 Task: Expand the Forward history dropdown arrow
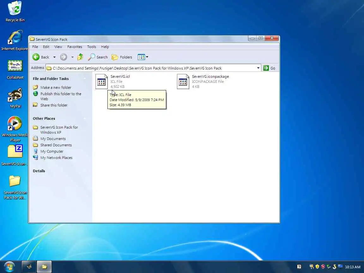(72, 57)
